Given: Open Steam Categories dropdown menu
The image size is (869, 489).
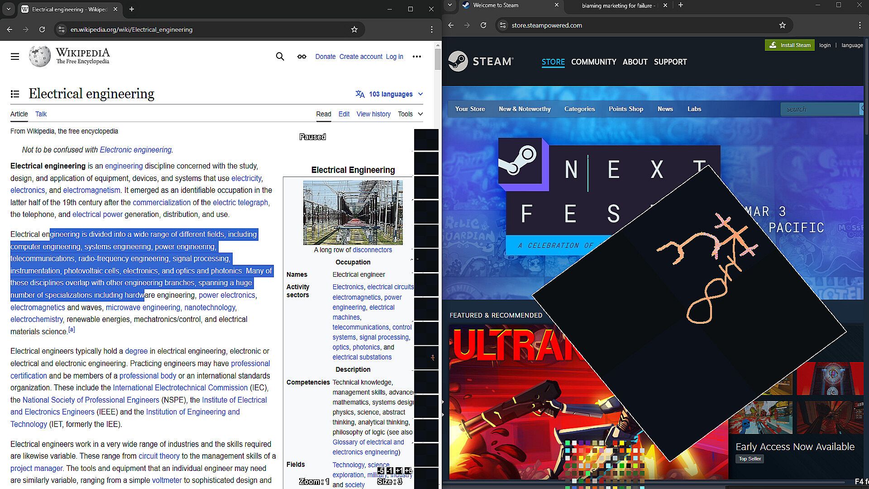Looking at the screenshot, I should click(x=579, y=109).
